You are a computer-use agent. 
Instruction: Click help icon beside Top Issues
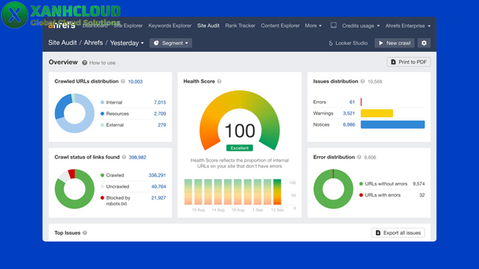(85, 233)
